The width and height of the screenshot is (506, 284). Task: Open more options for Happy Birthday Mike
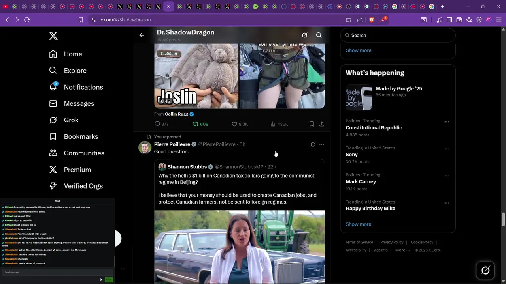tap(447, 203)
